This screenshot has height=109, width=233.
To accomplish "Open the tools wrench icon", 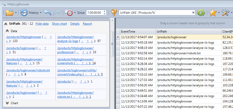I will pyautogui.click(x=225, y=12).
